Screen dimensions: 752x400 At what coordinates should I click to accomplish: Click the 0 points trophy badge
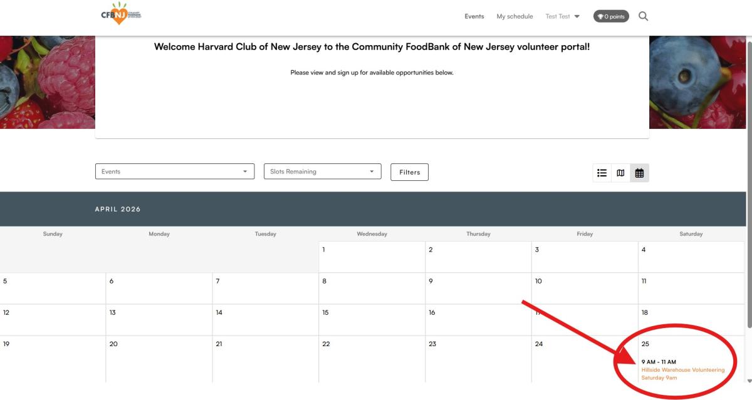tap(610, 16)
